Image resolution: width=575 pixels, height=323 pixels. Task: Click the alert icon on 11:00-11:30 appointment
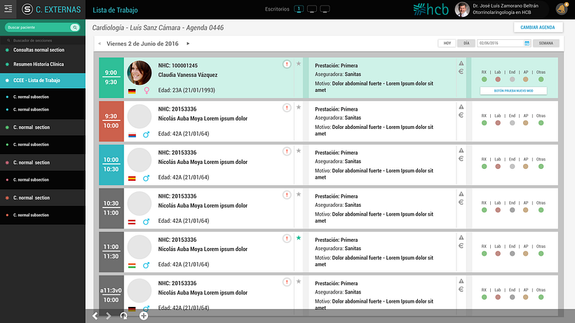[287, 238]
